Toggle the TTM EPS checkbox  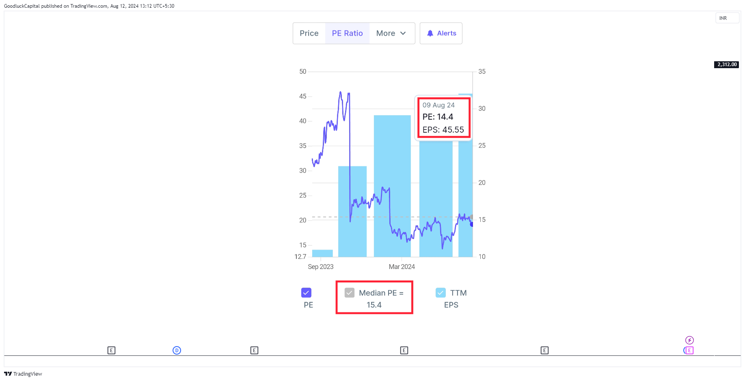[x=441, y=293]
